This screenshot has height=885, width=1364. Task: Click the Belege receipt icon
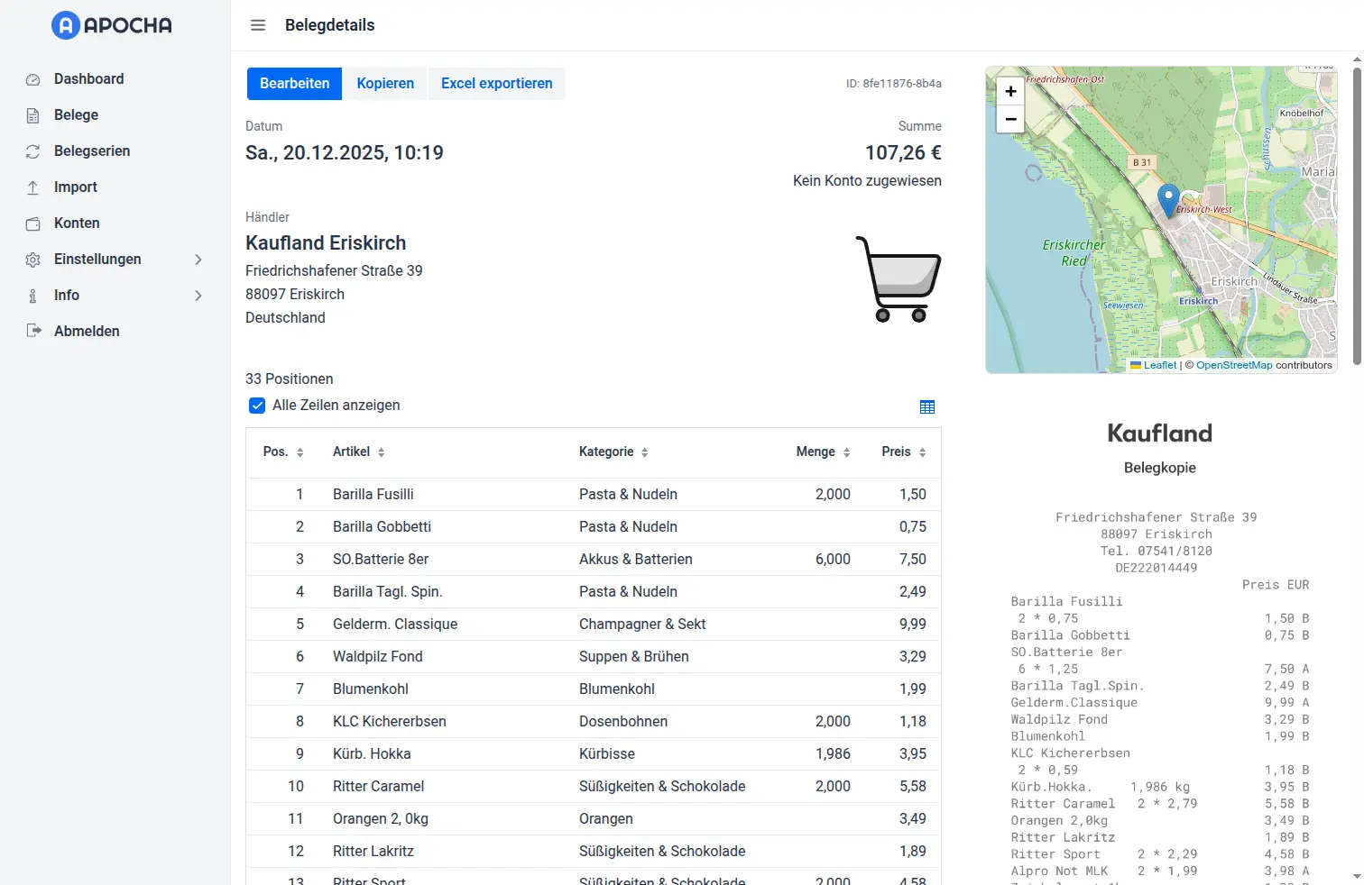click(x=32, y=115)
